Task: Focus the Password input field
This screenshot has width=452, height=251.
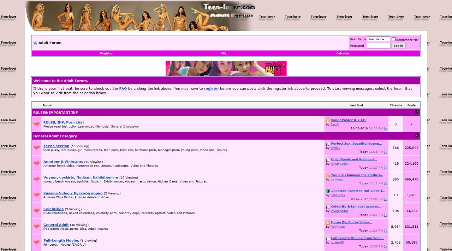Action: (378, 46)
